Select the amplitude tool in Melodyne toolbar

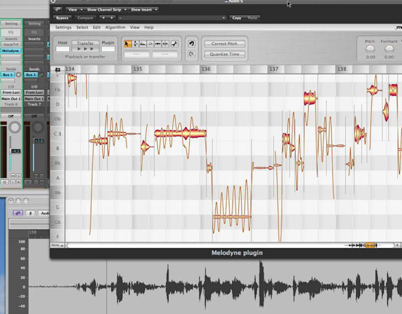click(151, 44)
